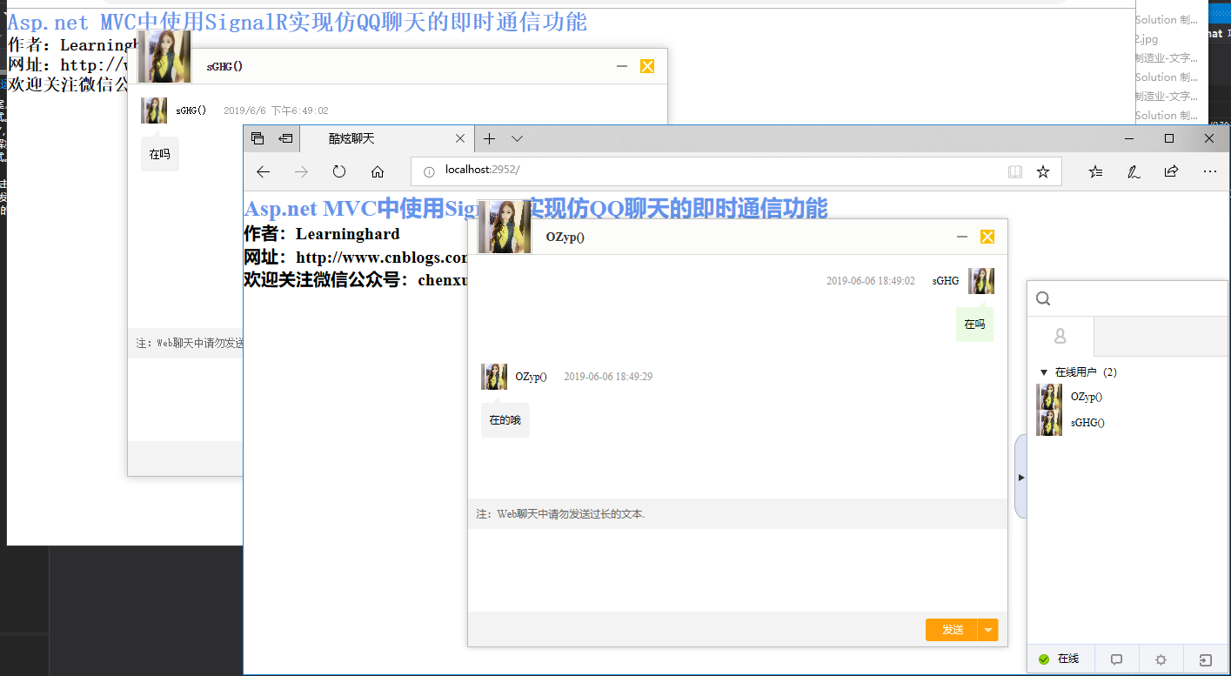
Task: Open Edge settings and more menu
Action: click(1209, 172)
